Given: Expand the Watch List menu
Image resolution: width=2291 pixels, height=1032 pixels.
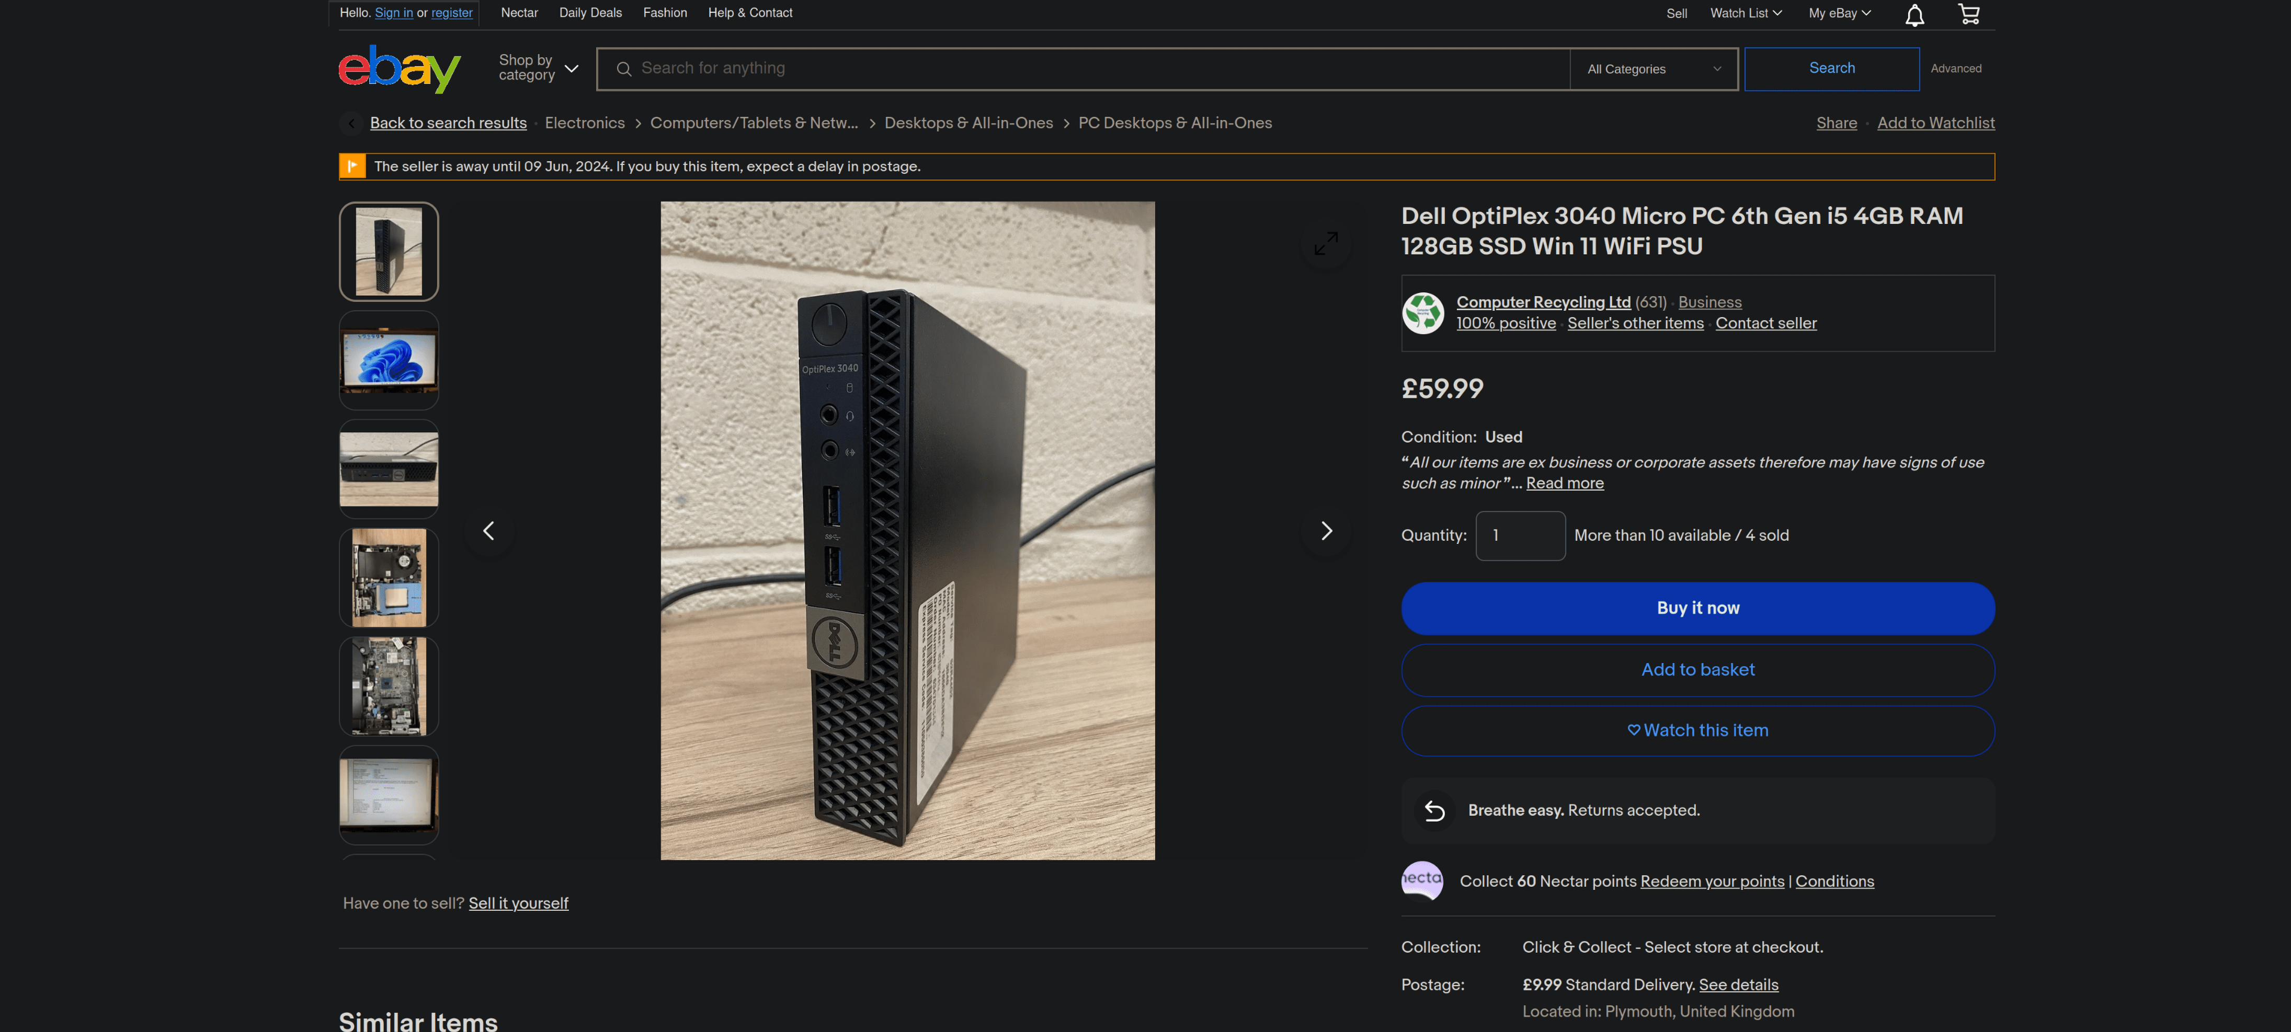Looking at the screenshot, I should tap(1746, 14).
